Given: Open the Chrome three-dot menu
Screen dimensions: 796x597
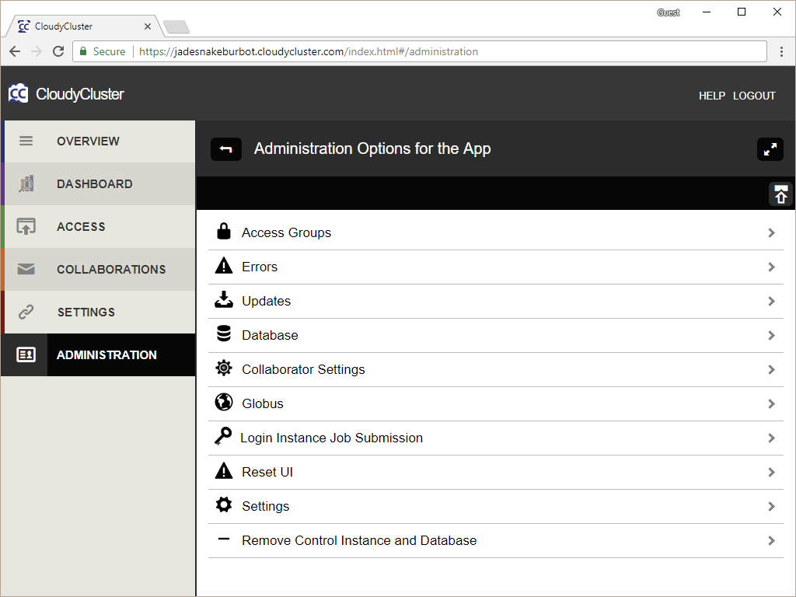Looking at the screenshot, I should (781, 51).
